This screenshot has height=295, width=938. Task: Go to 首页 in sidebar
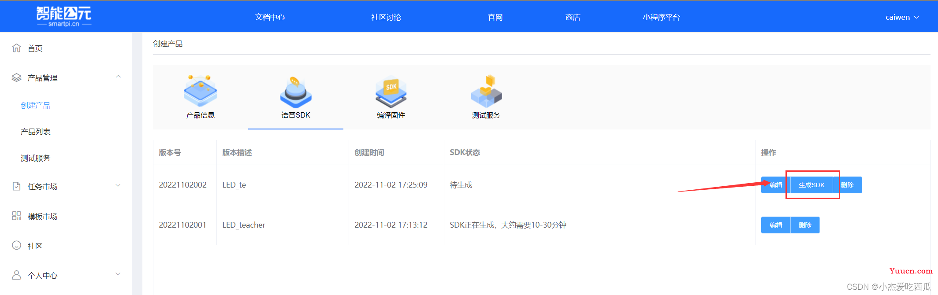[x=35, y=48]
